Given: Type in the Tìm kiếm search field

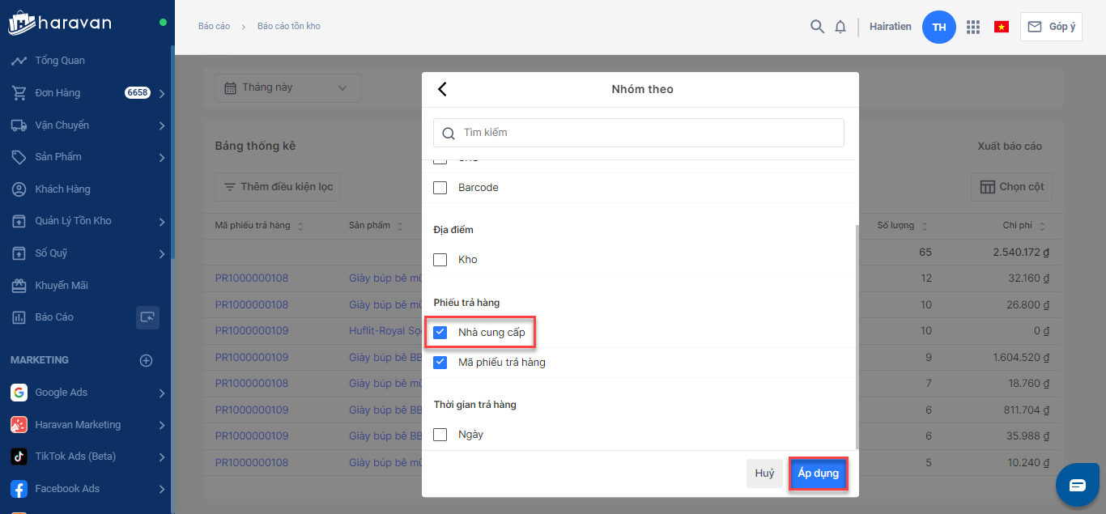Looking at the screenshot, I should [648, 133].
